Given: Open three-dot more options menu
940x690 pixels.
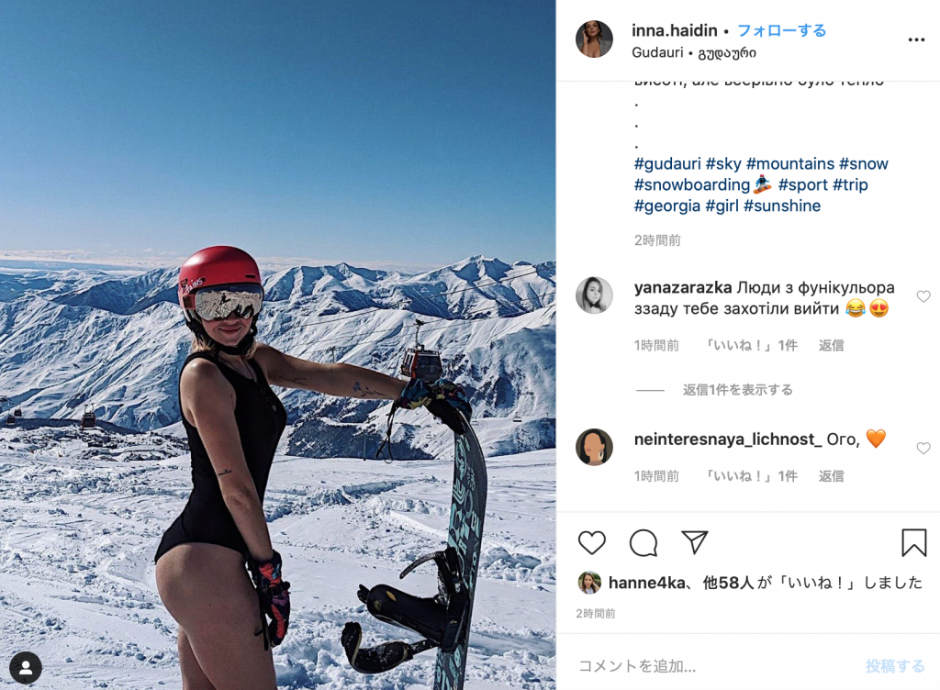Looking at the screenshot, I should pyautogui.click(x=916, y=39).
